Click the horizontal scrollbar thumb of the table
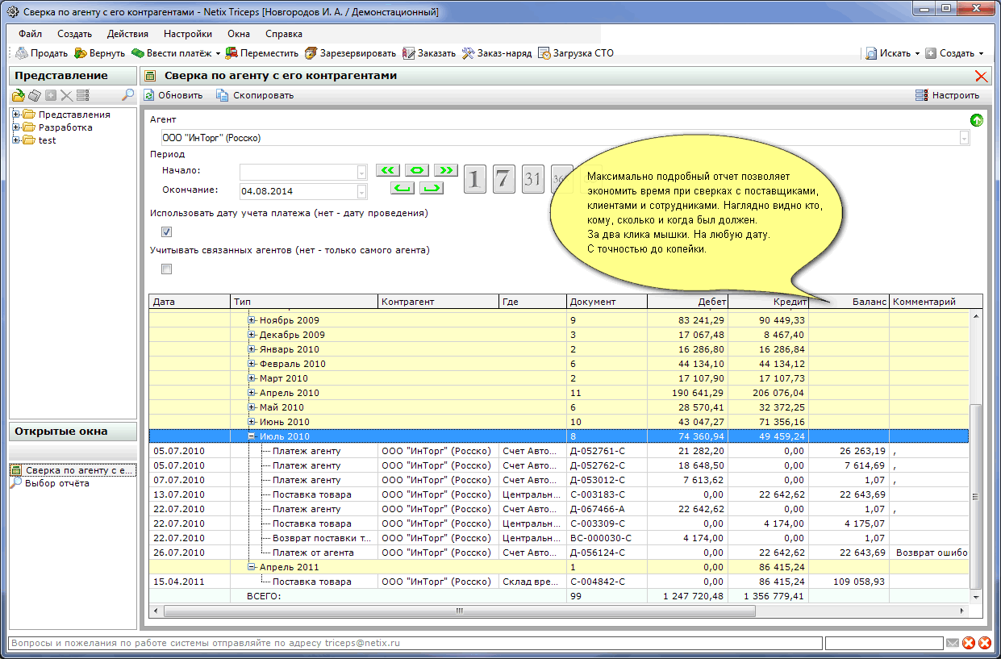Screen dimensions: 1001x659 [x=461, y=611]
